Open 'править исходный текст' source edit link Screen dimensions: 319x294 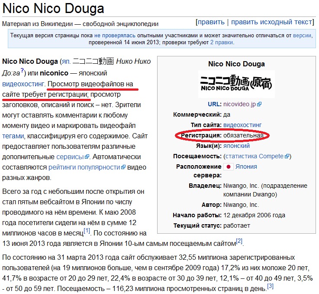point(271,22)
